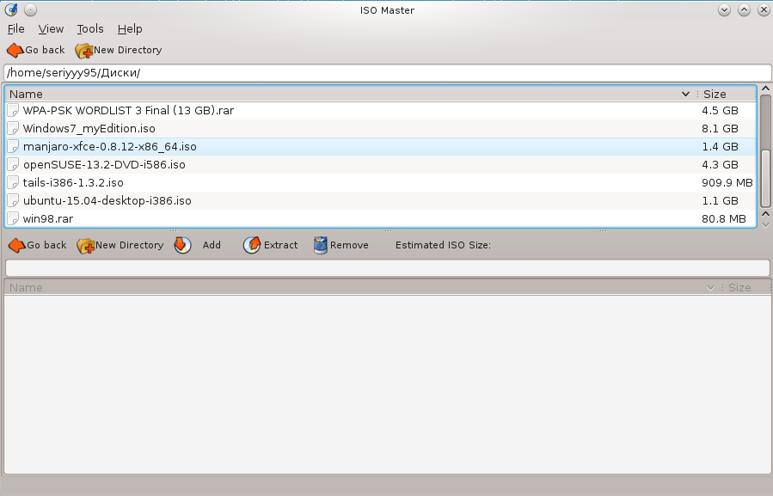Click the Remove trash can icon
The height and width of the screenshot is (496, 773).
[321, 245]
